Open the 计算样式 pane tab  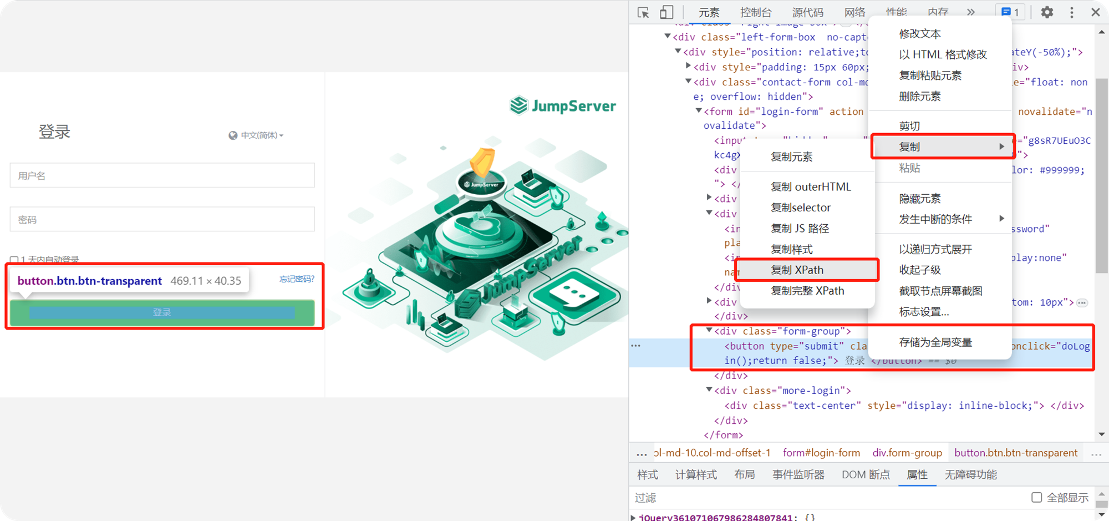(696, 475)
